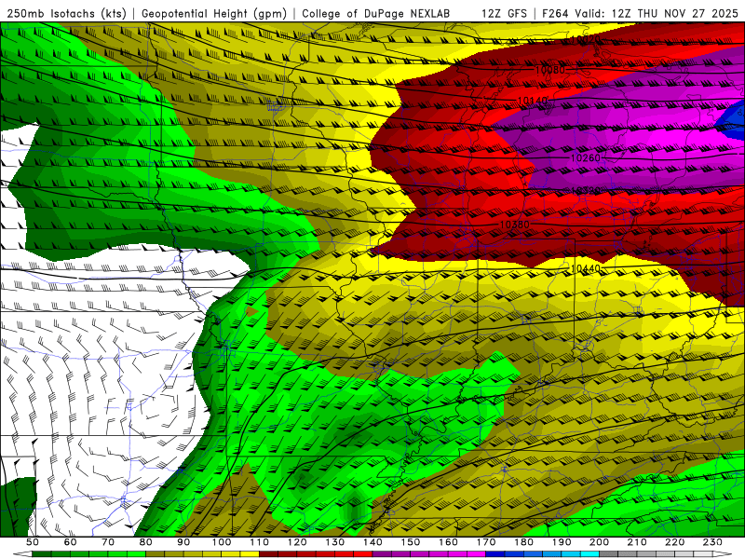
Task: Click the 220 value on the color scale
Action: [675, 542]
